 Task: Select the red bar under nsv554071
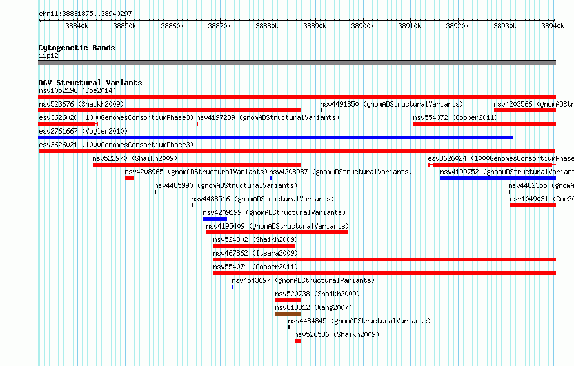click(x=385, y=273)
